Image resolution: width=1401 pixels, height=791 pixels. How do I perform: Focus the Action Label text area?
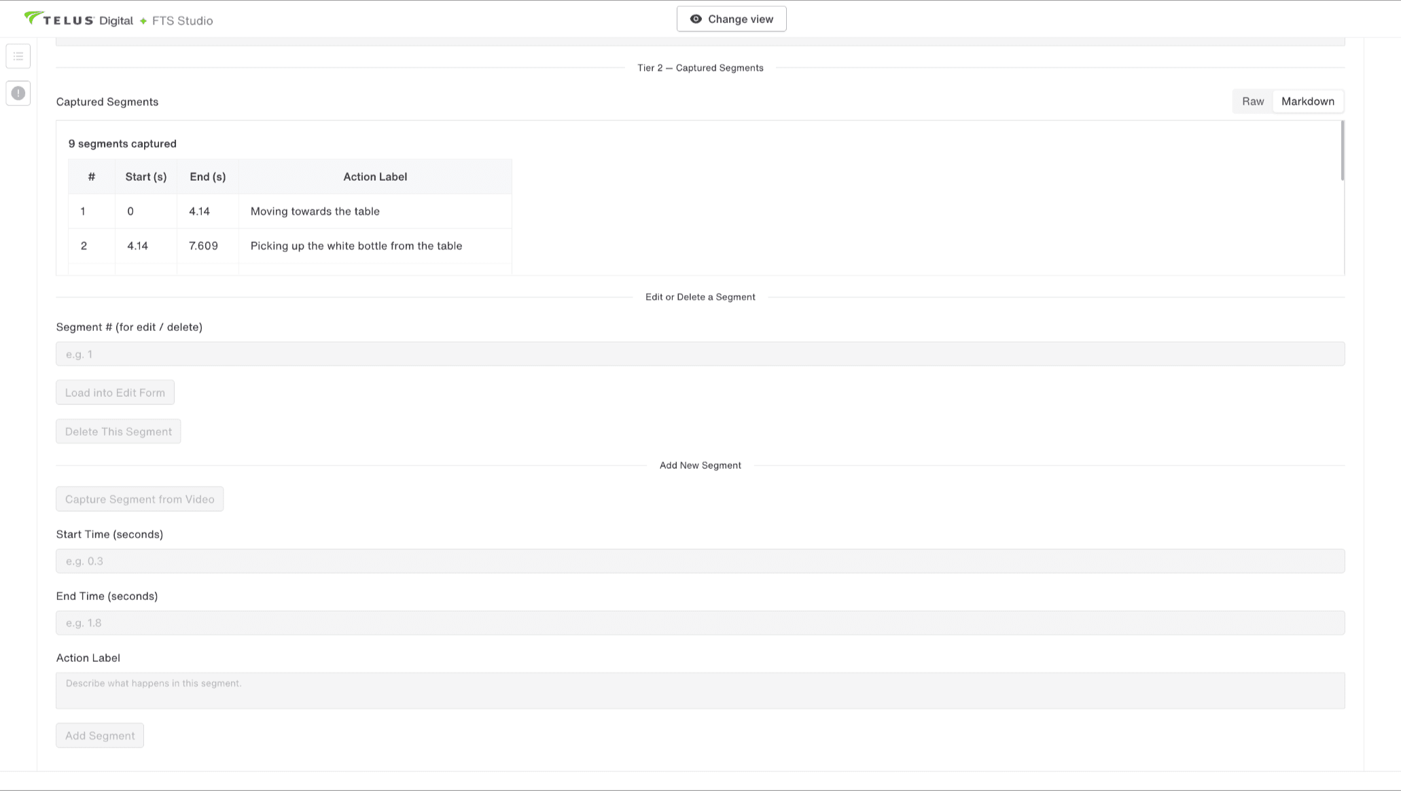pyautogui.click(x=700, y=690)
